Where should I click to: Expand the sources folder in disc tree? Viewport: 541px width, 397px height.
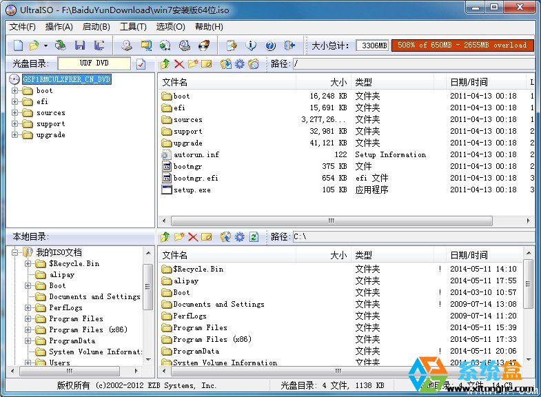point(15,113)
